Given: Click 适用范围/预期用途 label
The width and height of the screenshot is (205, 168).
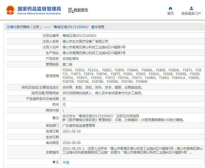Looking at the screenshot, I should (45, 93).
